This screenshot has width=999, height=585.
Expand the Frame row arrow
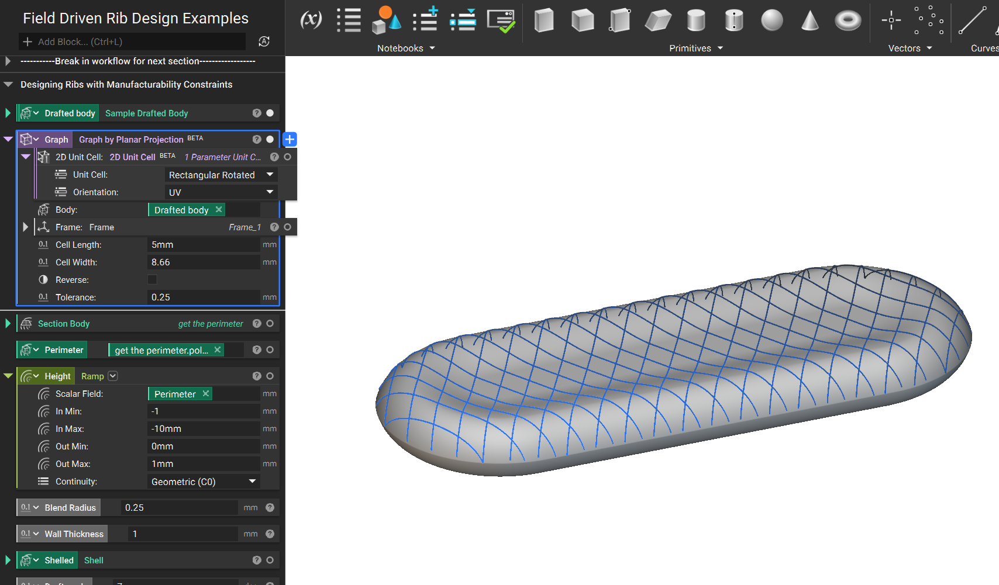point(25,227)
